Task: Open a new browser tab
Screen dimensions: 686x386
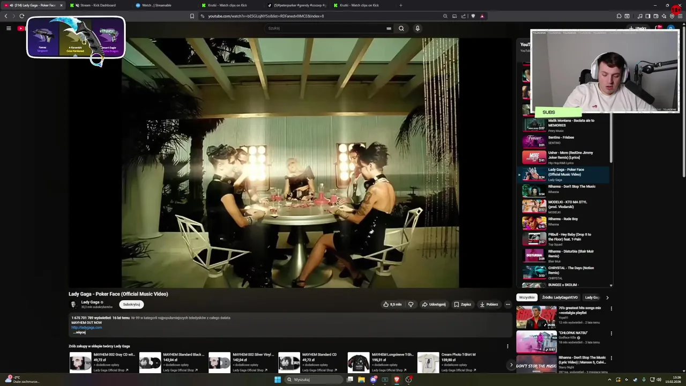Action: coord(400,5)
